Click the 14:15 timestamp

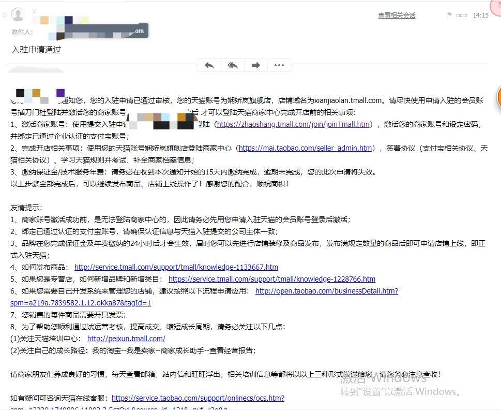tap(480, 16)
